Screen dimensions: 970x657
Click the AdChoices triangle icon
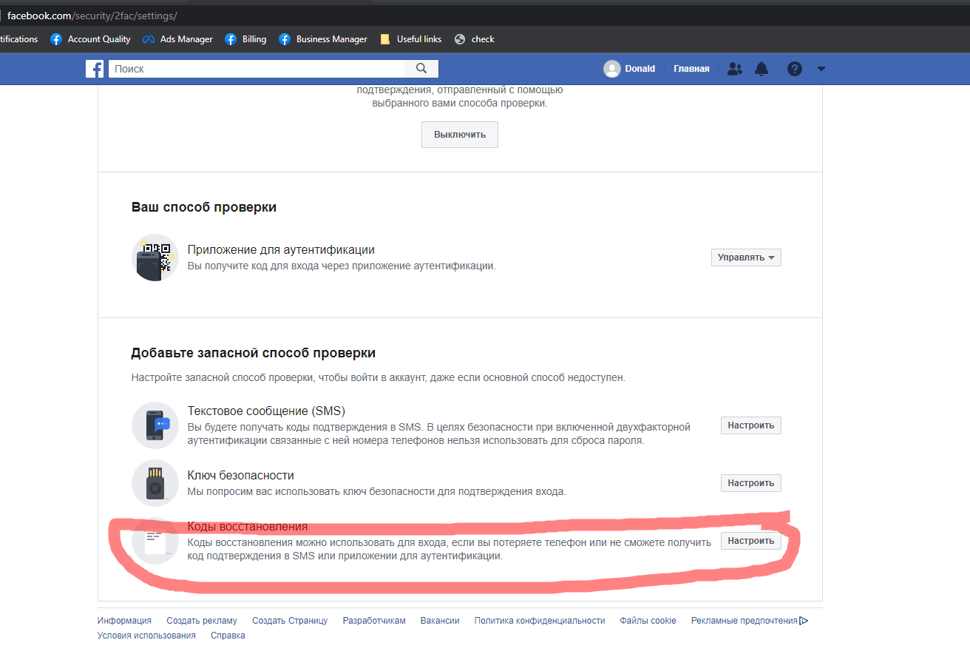coord(804,621)
